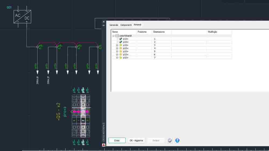Select the p15+ row with Diramazione 2
The height and width of the screenshot is (151, 269).
[126, 42]
